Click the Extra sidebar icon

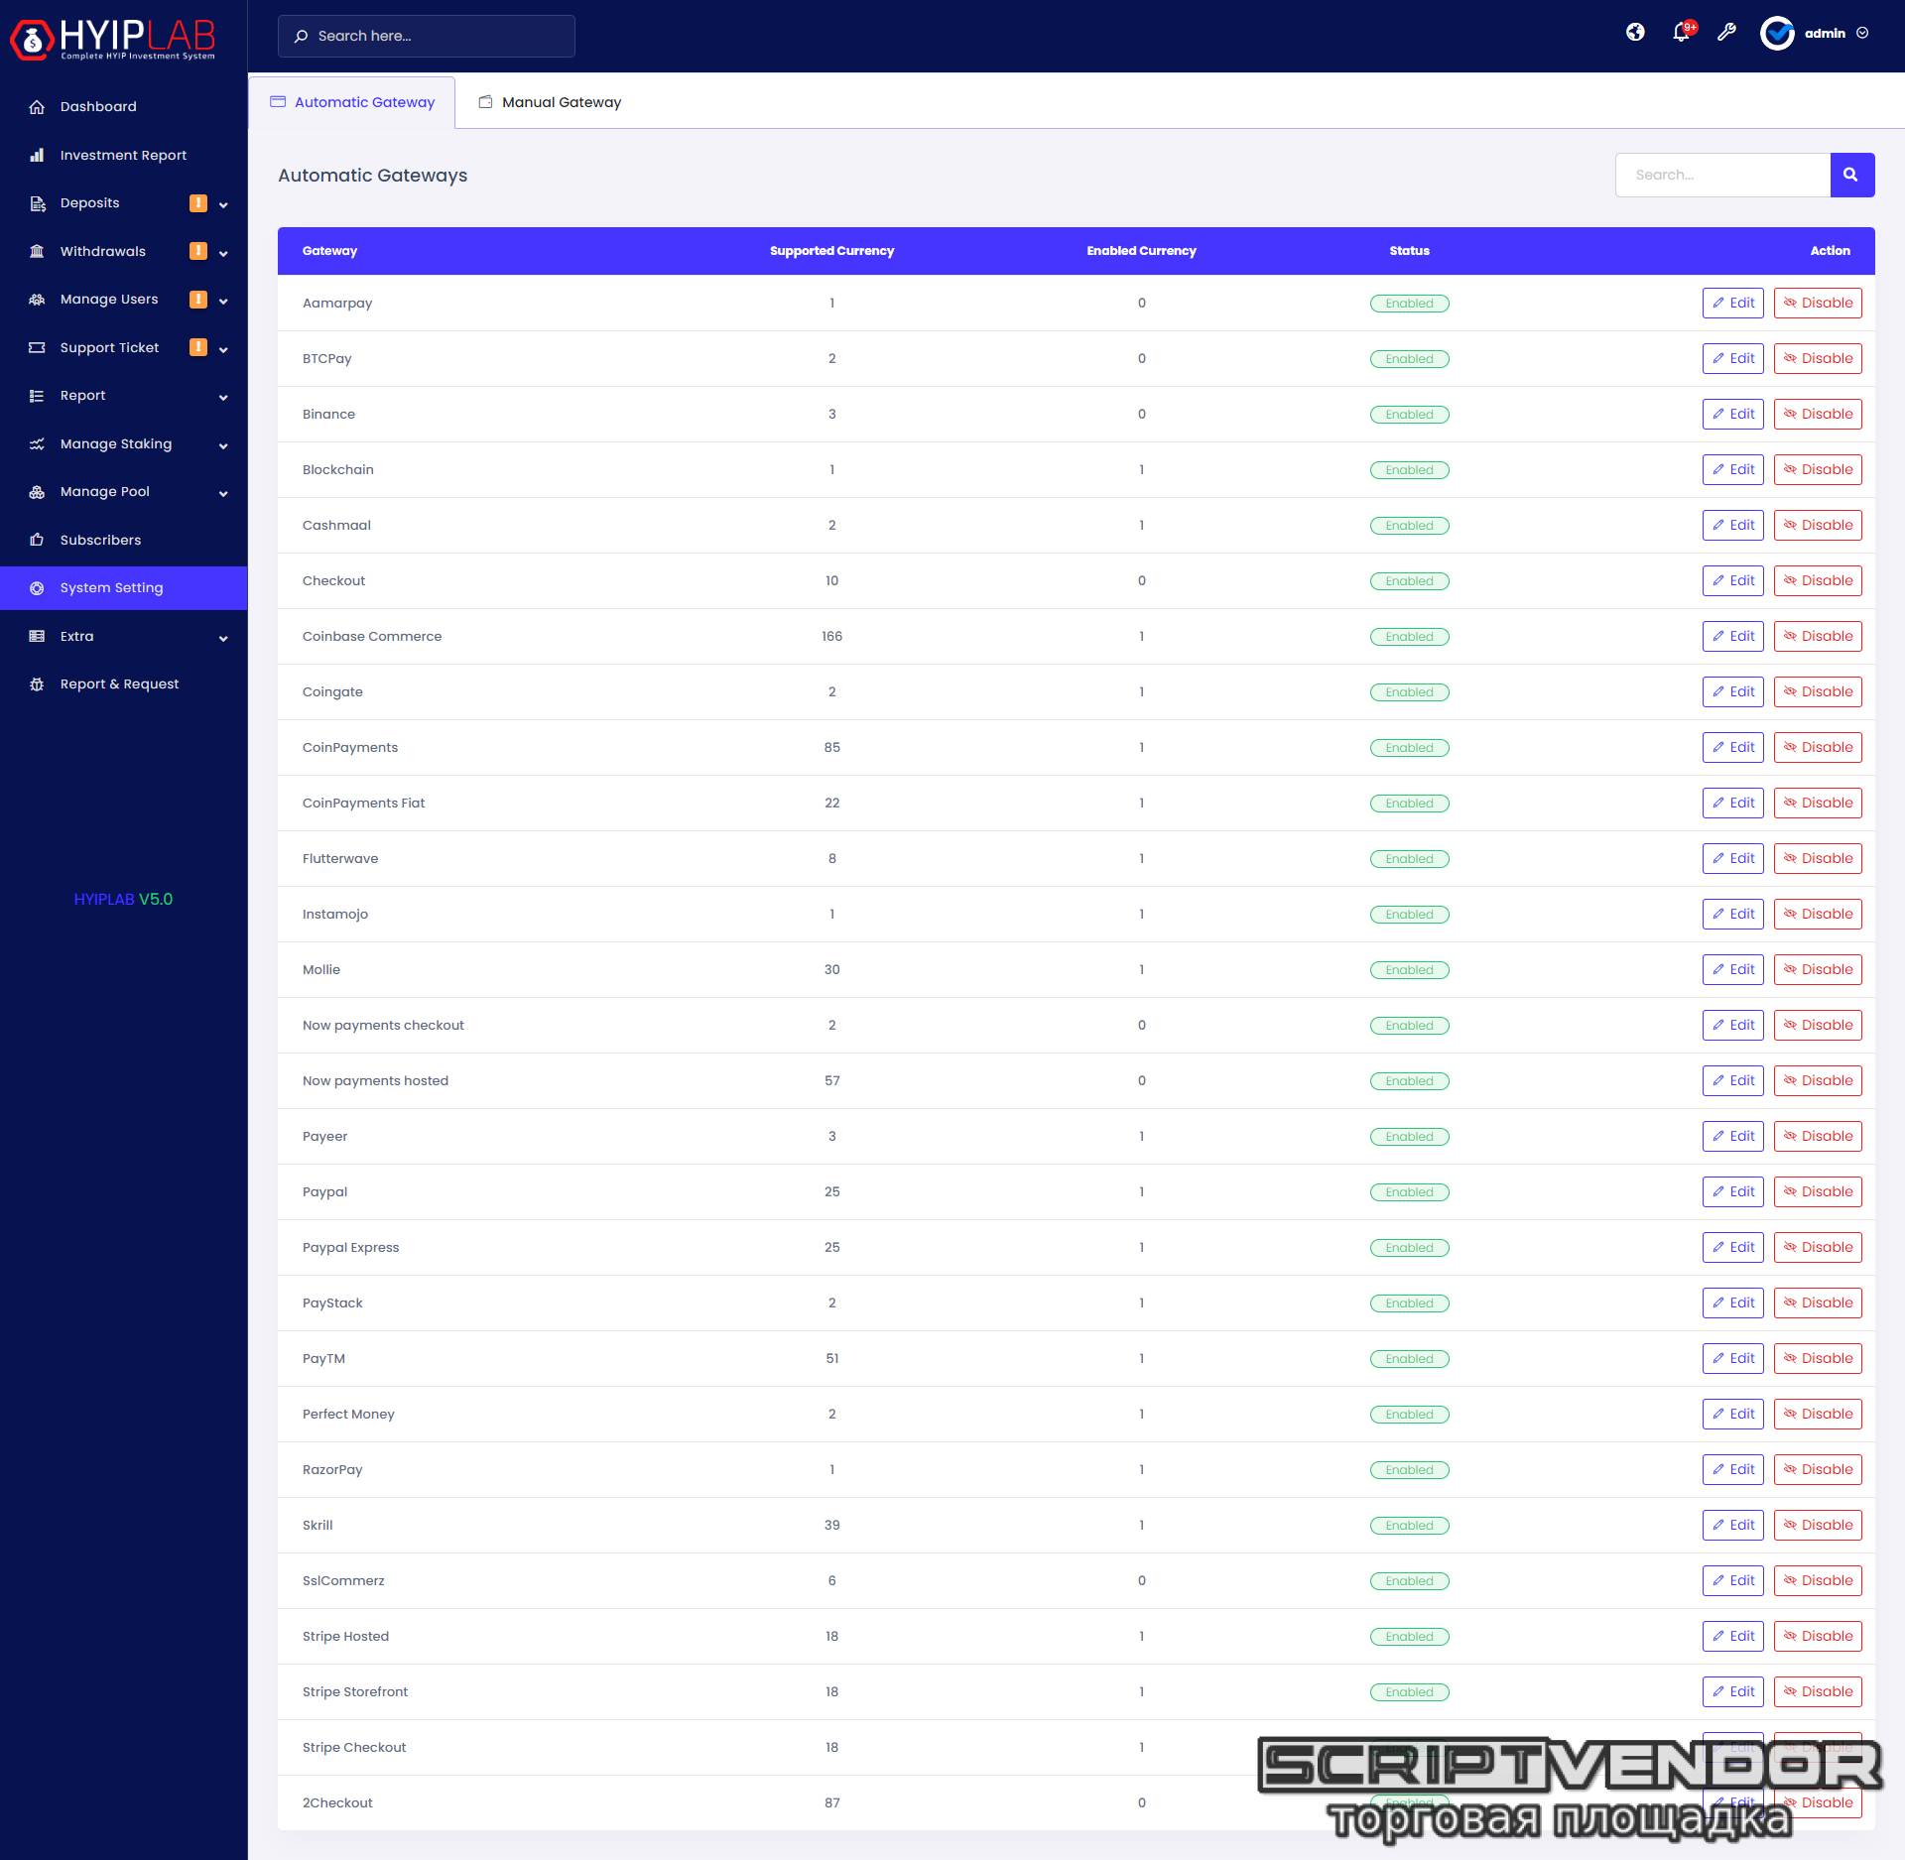(37, 636)
